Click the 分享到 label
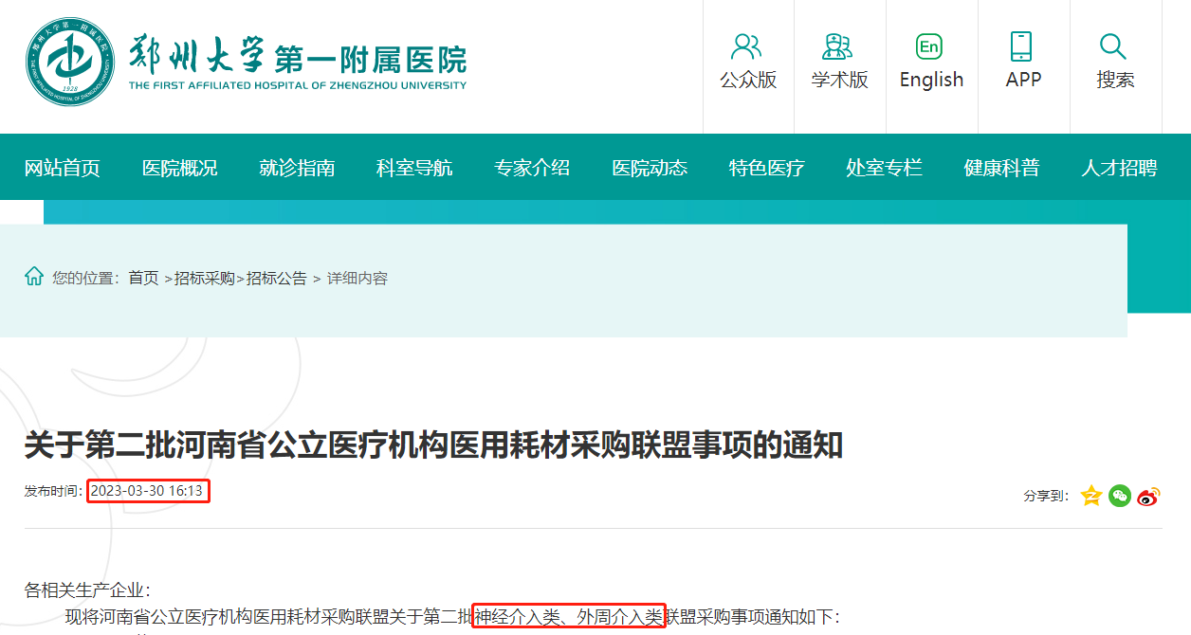The height and width of the screenshot is (635, 1191). (x=1047, y=496)
